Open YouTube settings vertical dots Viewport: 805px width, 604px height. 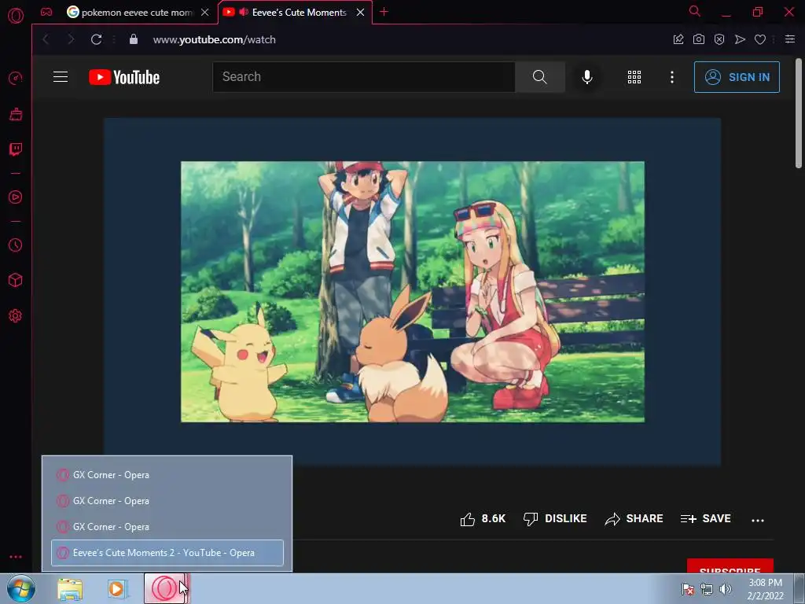pos(672,77)
